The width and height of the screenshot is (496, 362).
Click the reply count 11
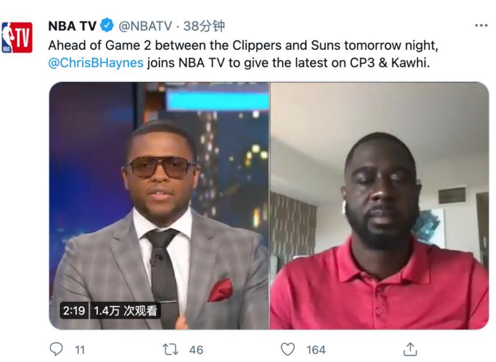80,350
